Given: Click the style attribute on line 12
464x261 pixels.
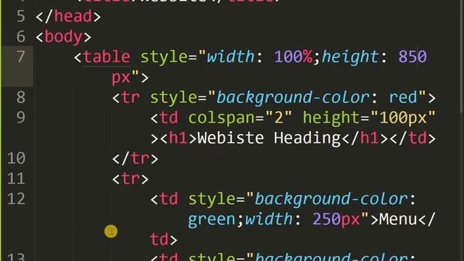Looking at the screenshot, I should point(212,199).
